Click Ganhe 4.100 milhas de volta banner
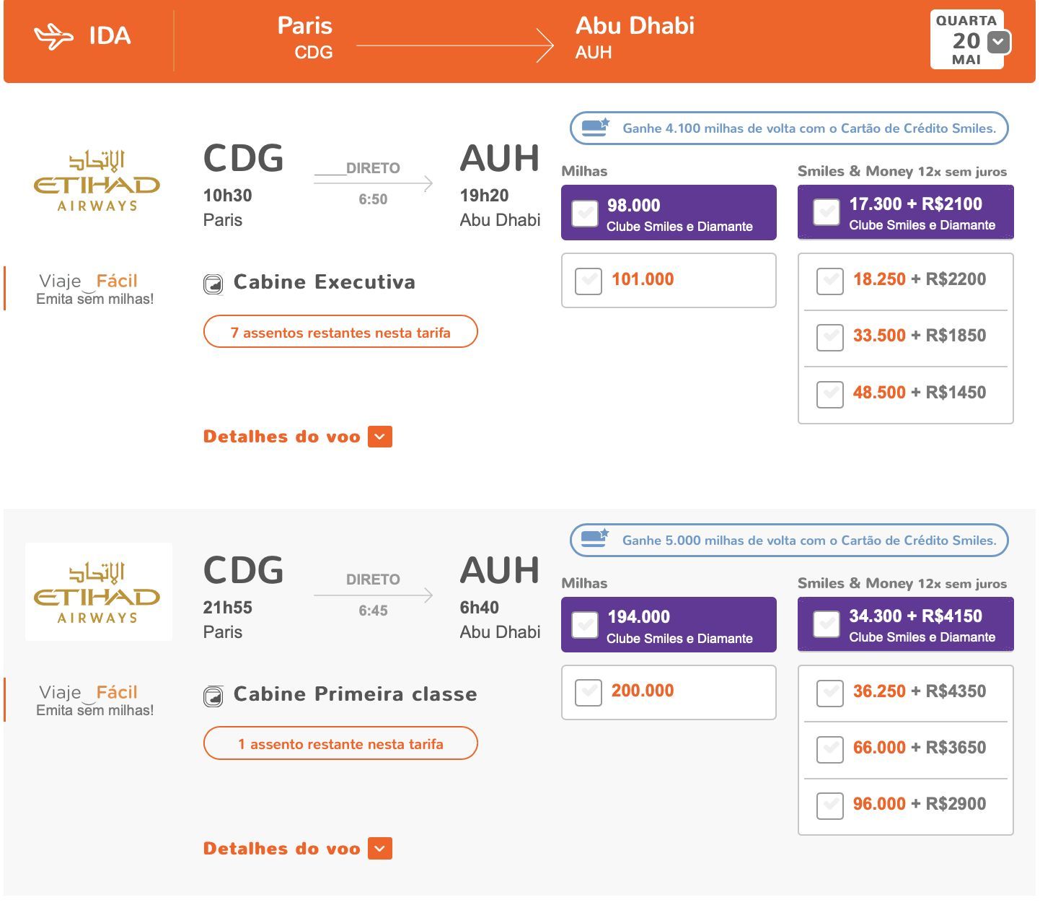This screenshot has width=1040, height=905. tap(789, 128)
